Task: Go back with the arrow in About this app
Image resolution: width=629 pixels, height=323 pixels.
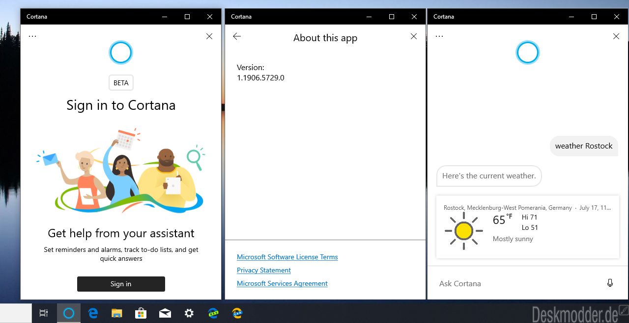Action: [237, 36]
